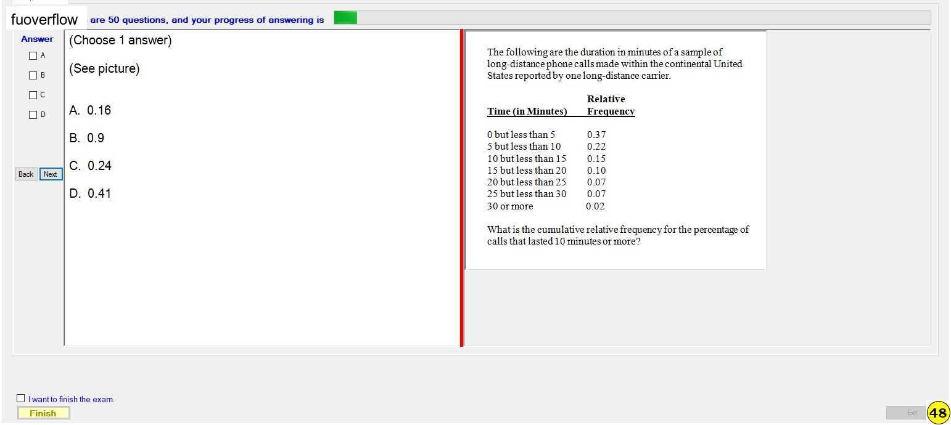Viewport: 951px width, 425px height.
Task: Check answer box A
Action: [33, 55]
